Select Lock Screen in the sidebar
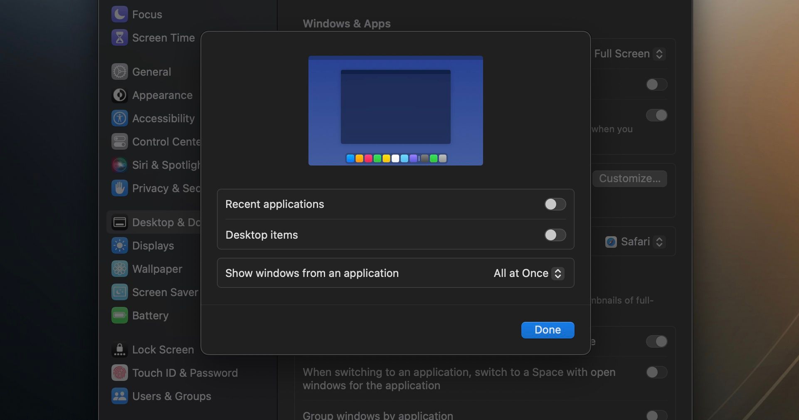 click(x=163, y=350)
